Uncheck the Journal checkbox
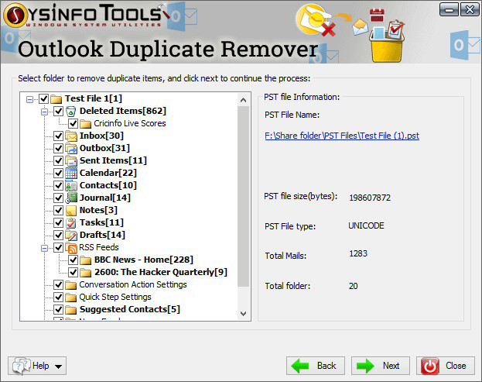 [58, 198]
